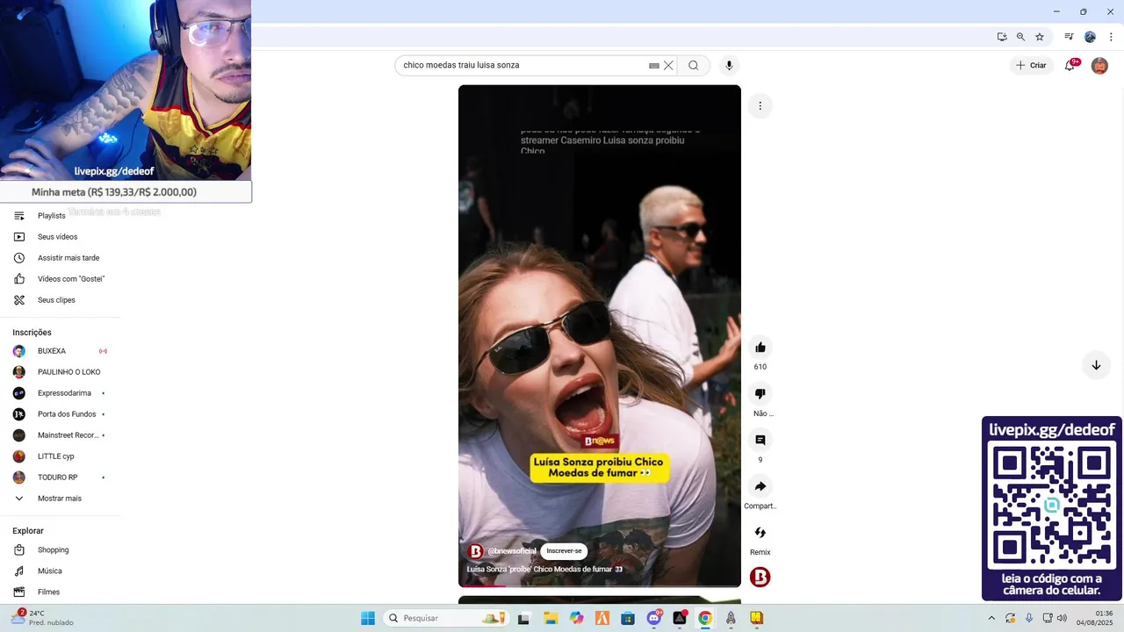This screenshot has height=632, width=1124.
Task: Dislike the Luísa Sonza Short
Action: click(x=760, y=393)
